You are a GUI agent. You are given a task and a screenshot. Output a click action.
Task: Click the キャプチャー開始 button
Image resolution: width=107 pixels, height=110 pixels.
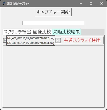pos(53,12)
